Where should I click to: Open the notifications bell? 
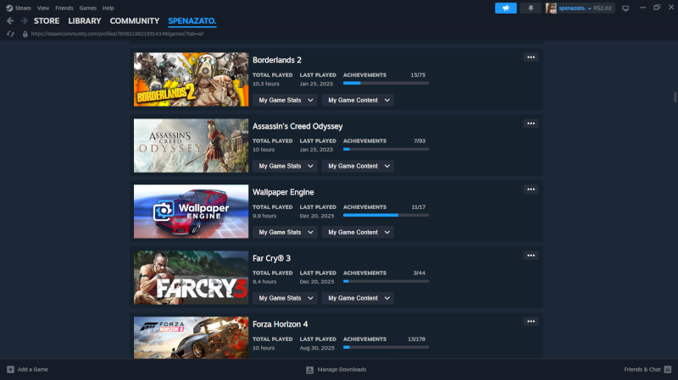click(531, 8)
